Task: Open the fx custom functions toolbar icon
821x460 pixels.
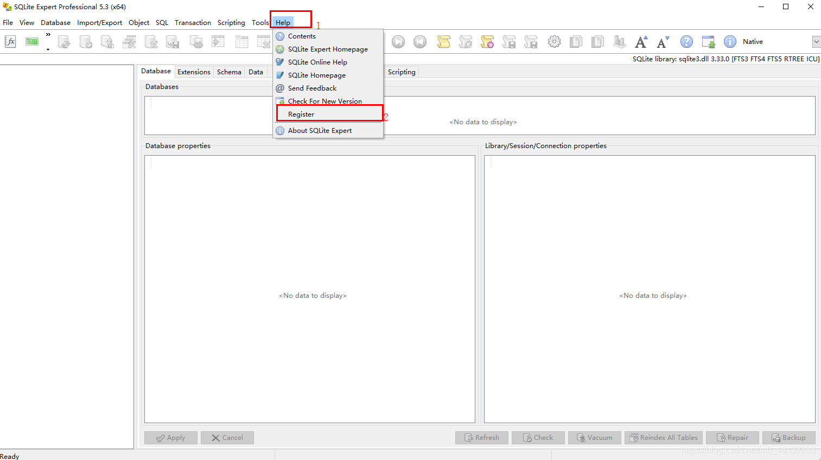Action: coord(10,42)
